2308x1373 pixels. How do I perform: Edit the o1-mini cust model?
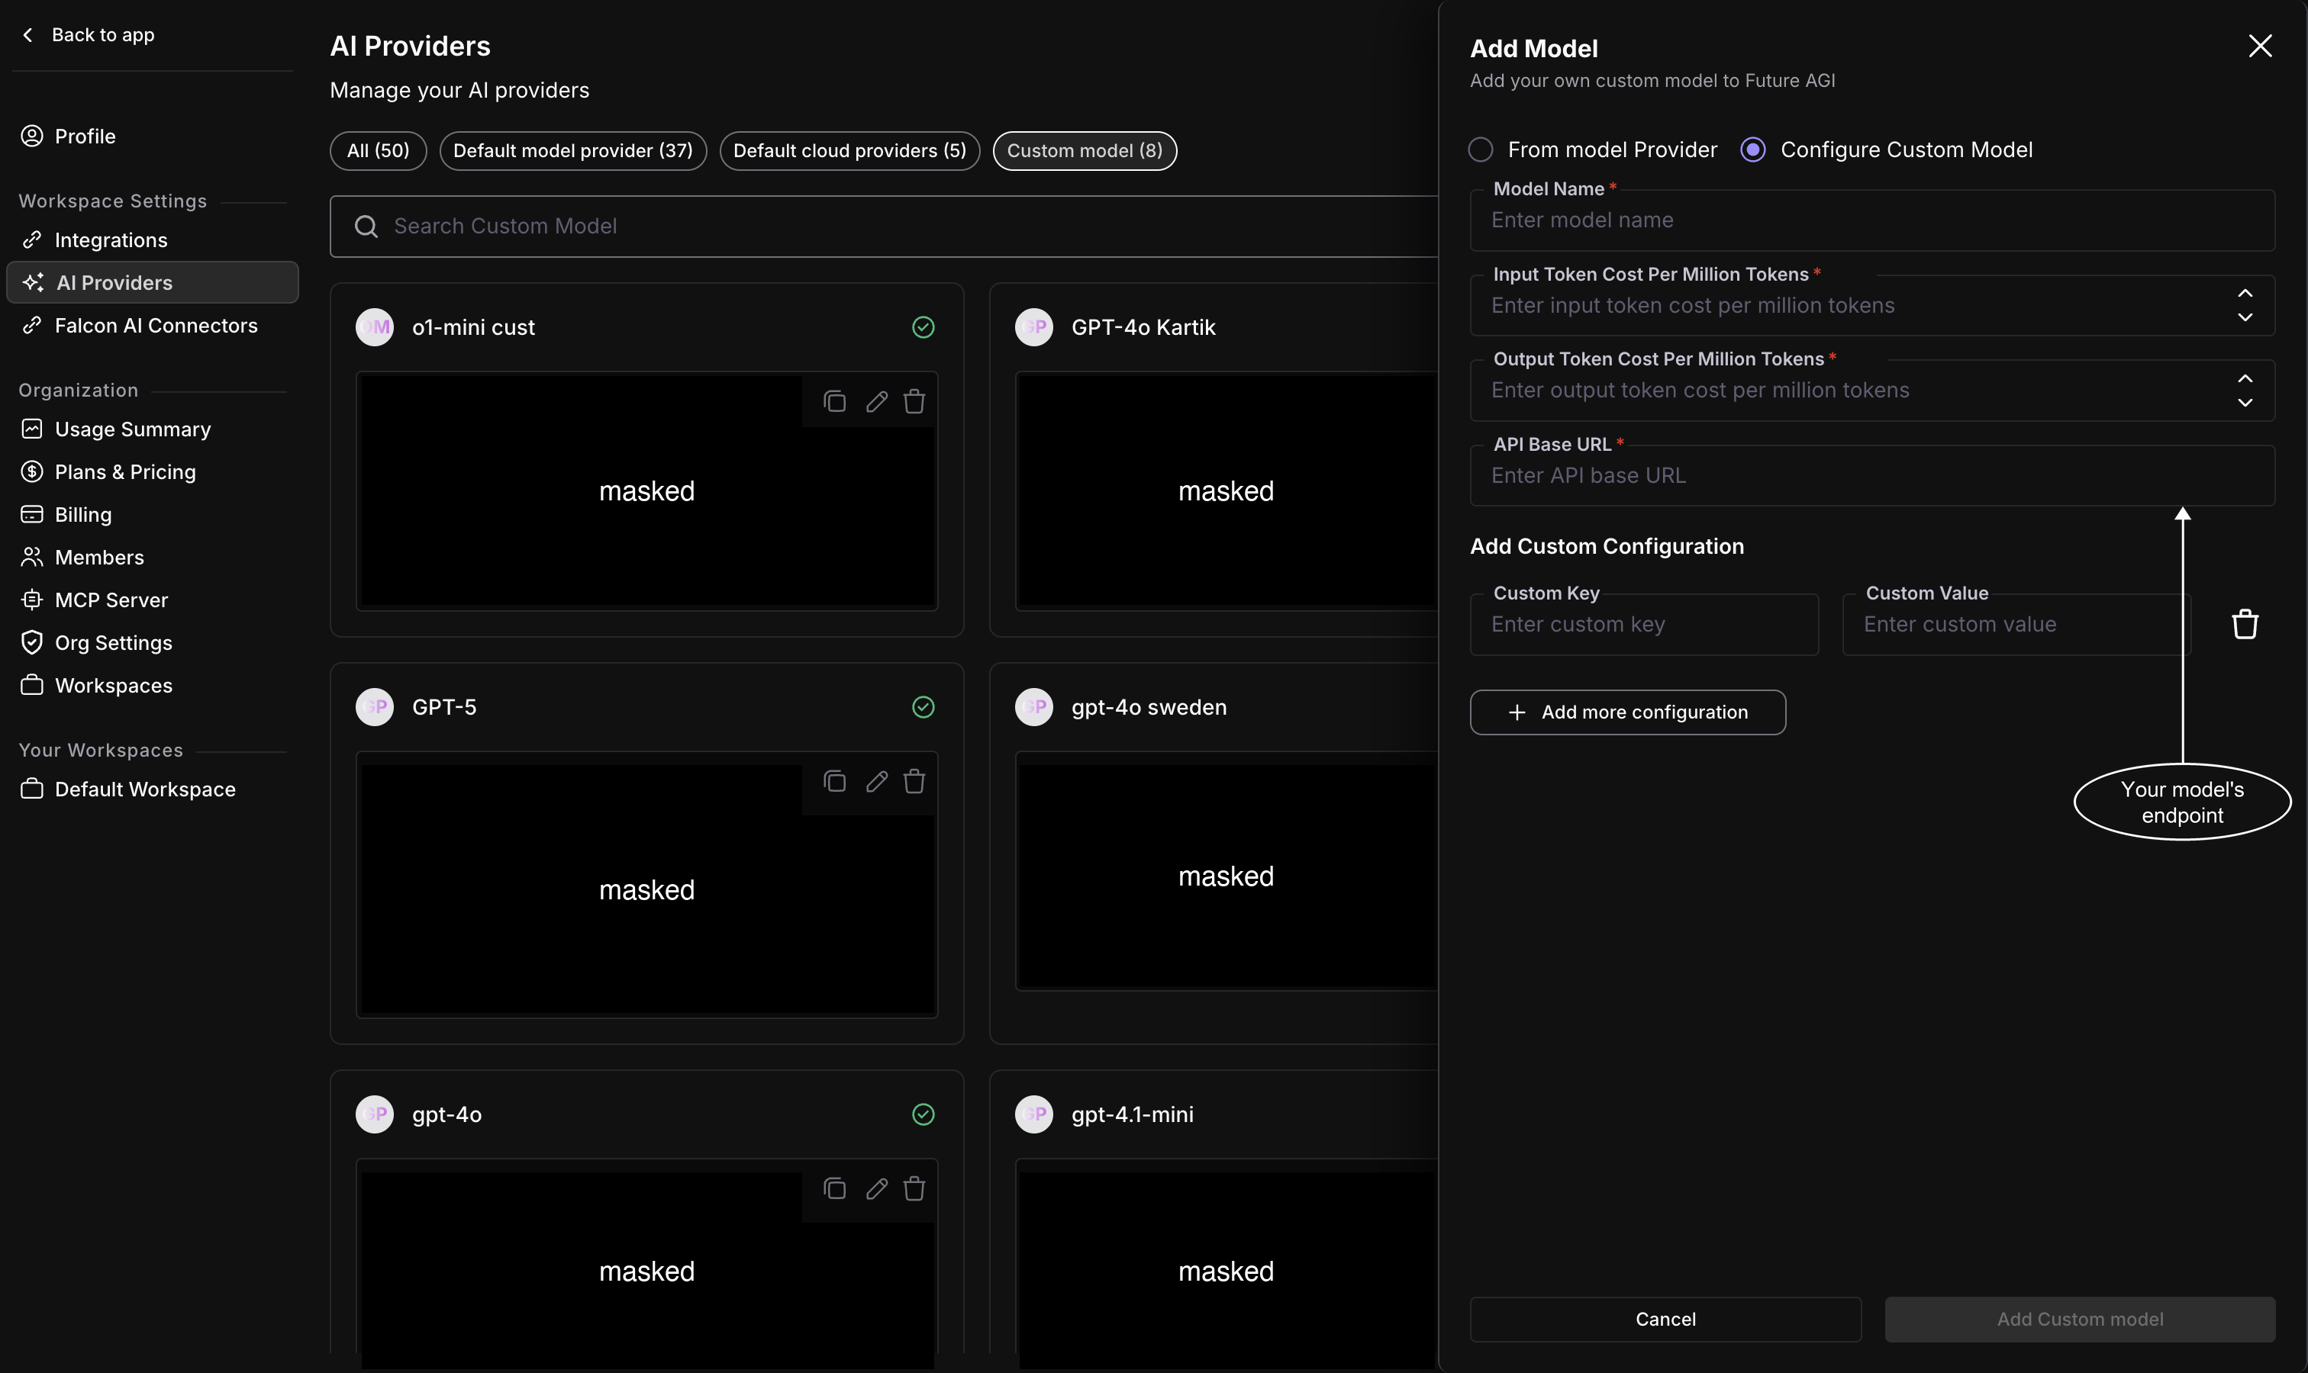(875, 400)
